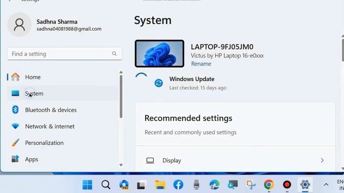Open taskbar Search
Image resolution: width=344 pixels, height=193 pixels.
pyautogui.click(x=106, y=184)
